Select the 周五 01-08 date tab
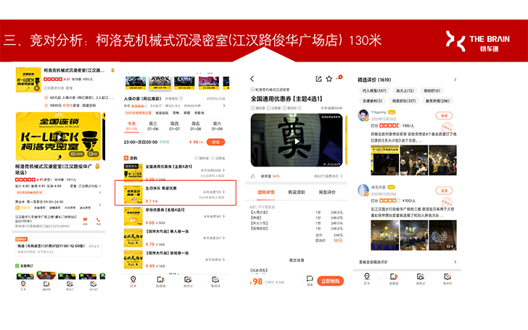The image size is (528, 330). tap(196, 126)
